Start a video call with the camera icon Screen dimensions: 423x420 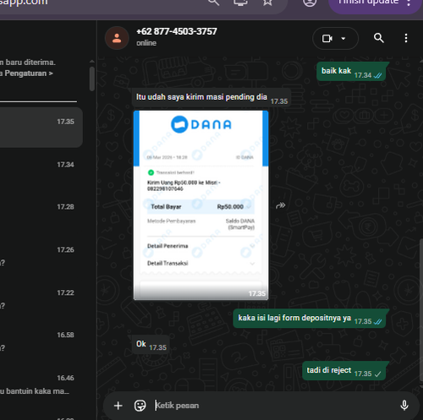click(327, 38)
